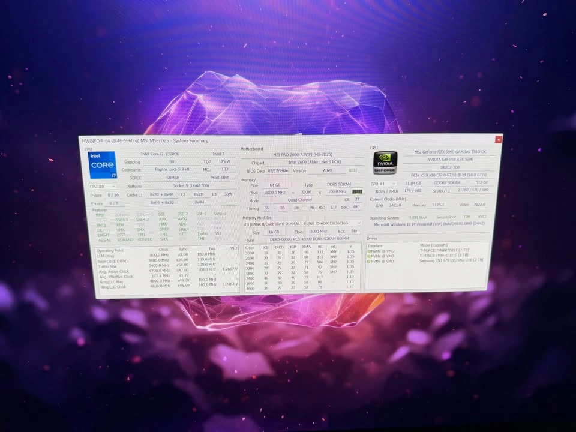Click the GB202-300 GPU chip field

449,167
